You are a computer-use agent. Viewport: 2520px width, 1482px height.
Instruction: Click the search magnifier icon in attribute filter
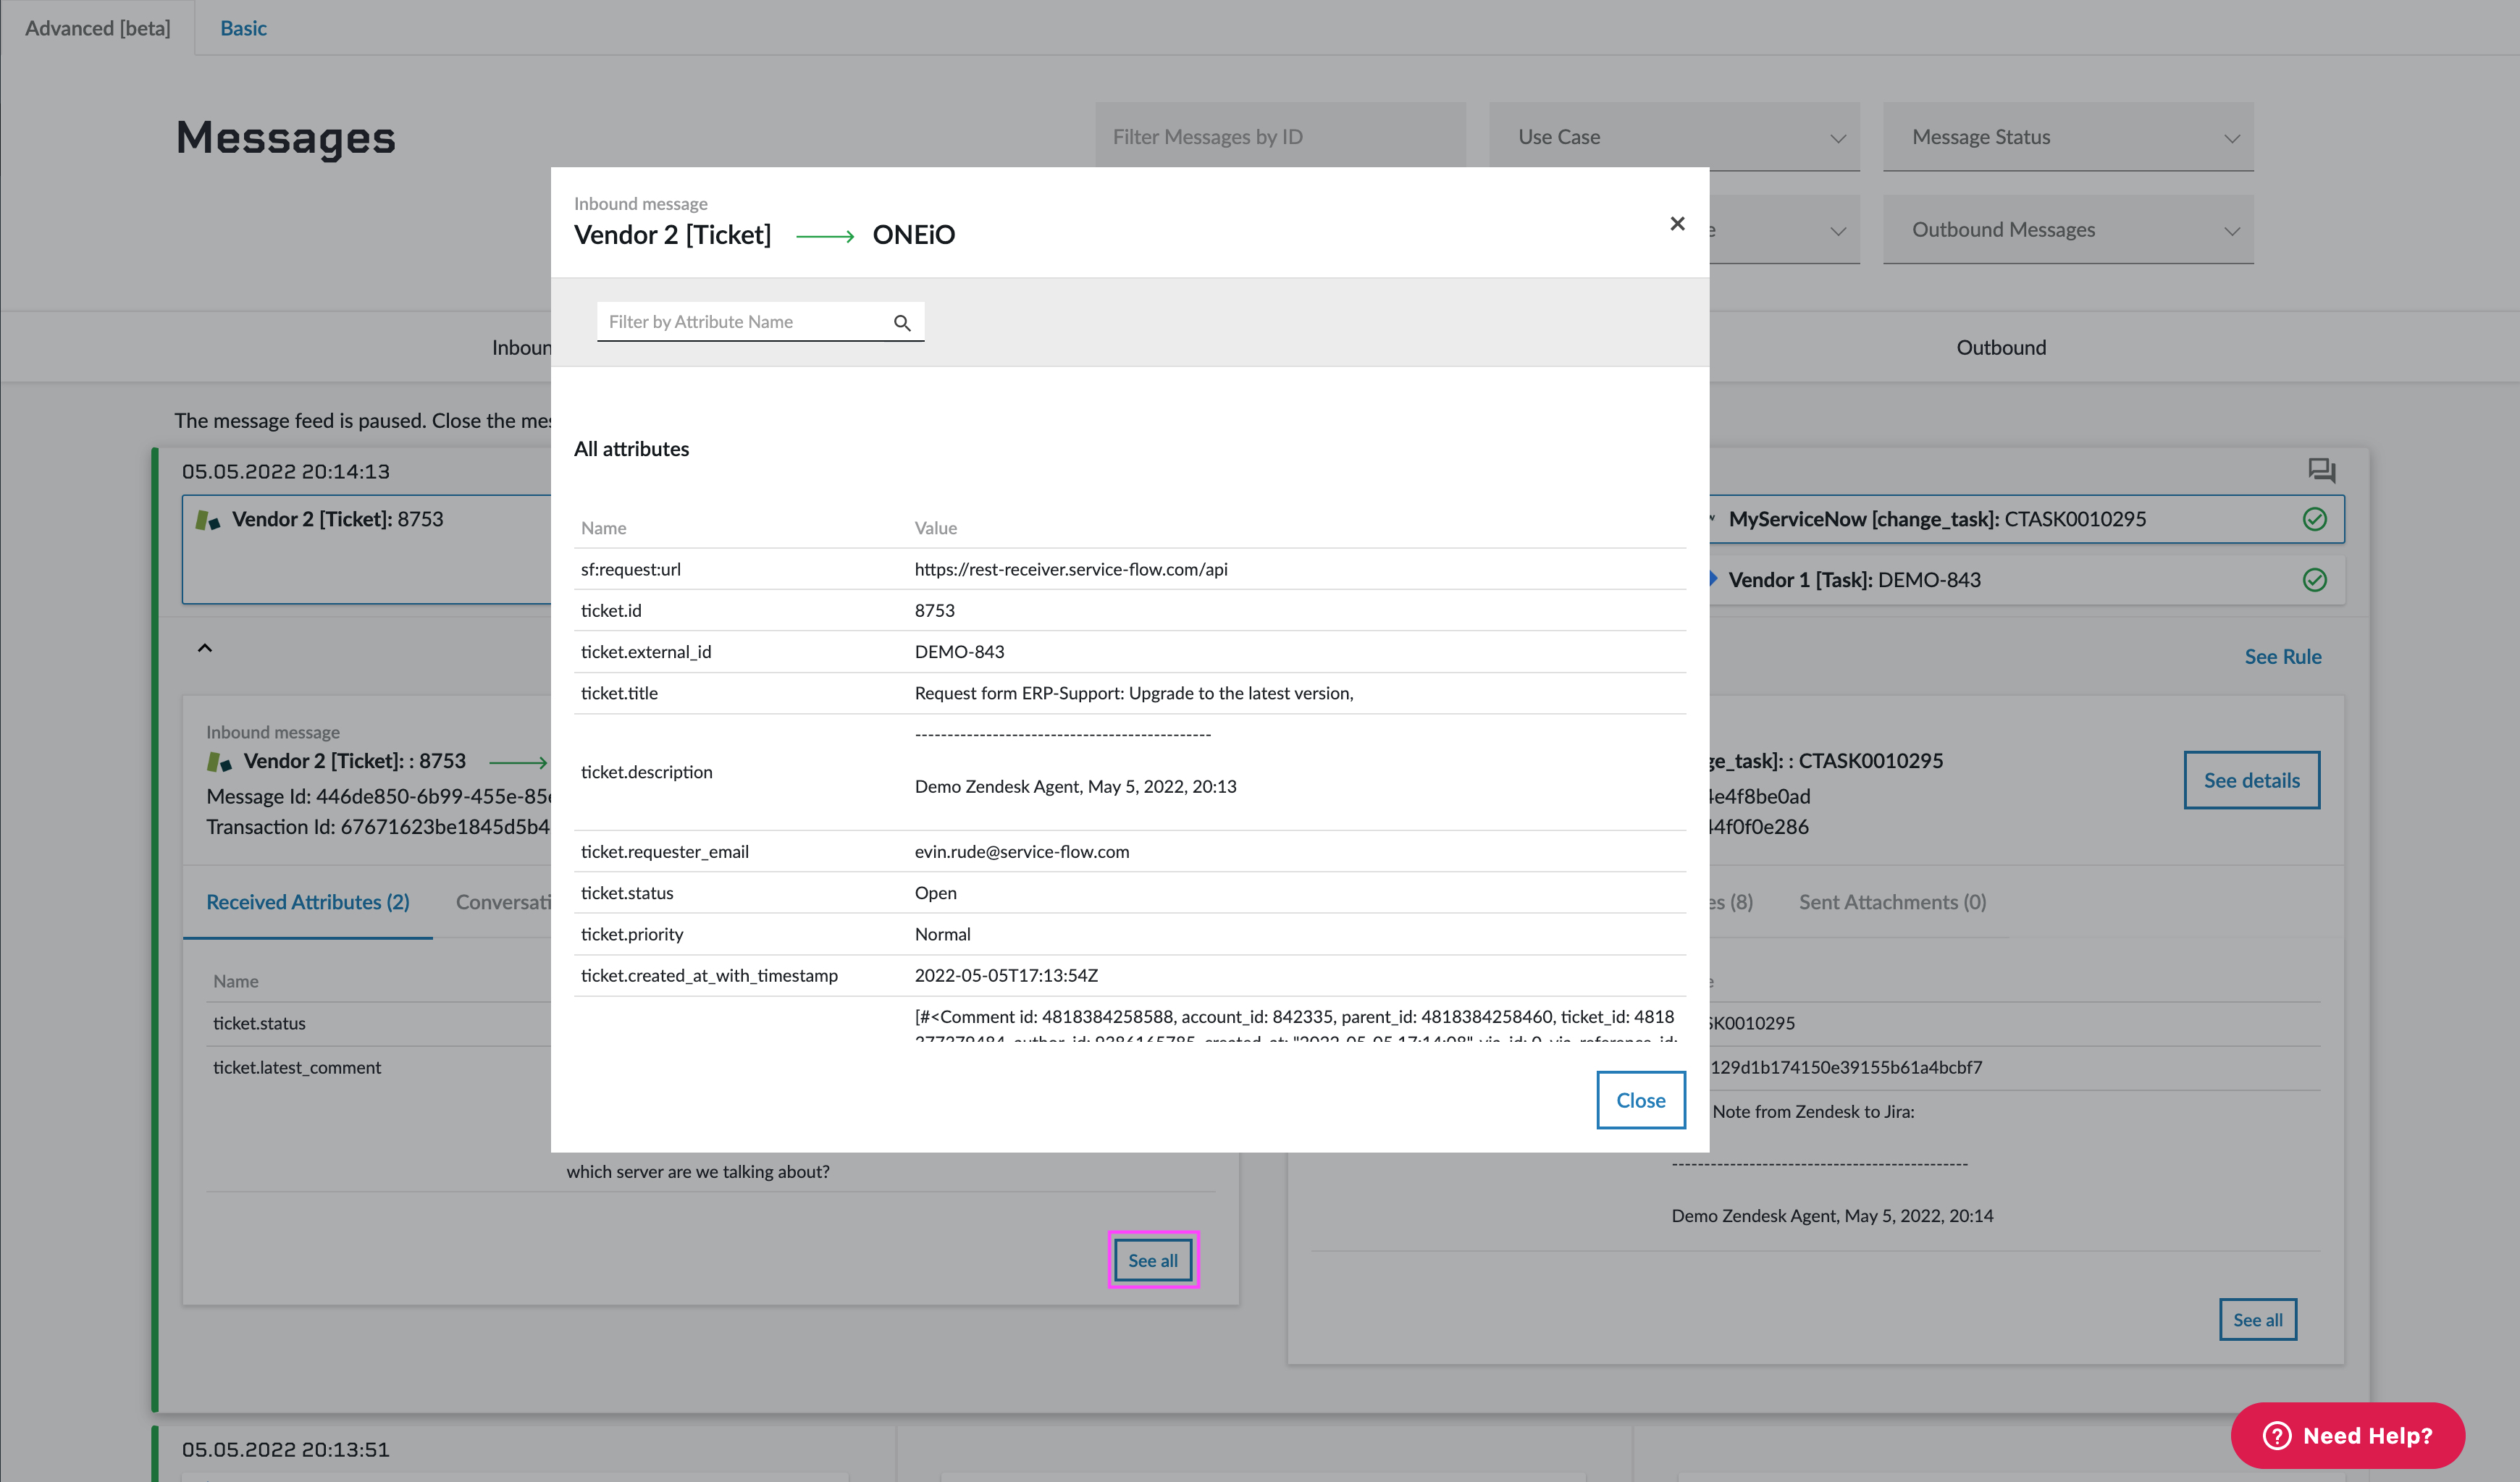point(902,322)
